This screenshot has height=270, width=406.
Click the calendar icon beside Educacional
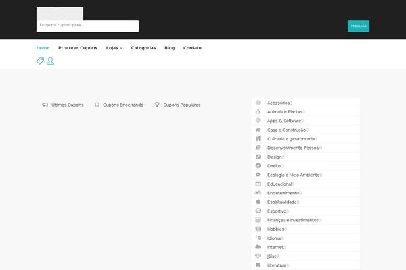pos(258,184)
